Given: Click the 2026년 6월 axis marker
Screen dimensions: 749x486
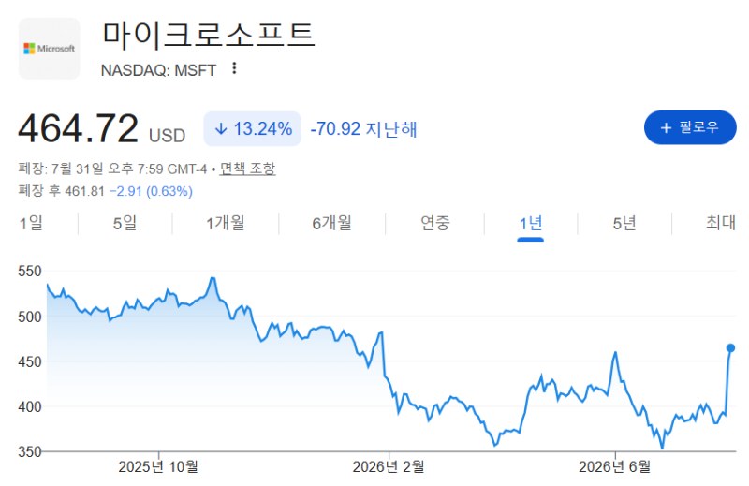Looking at the screenshot, I should pos(614,466).
